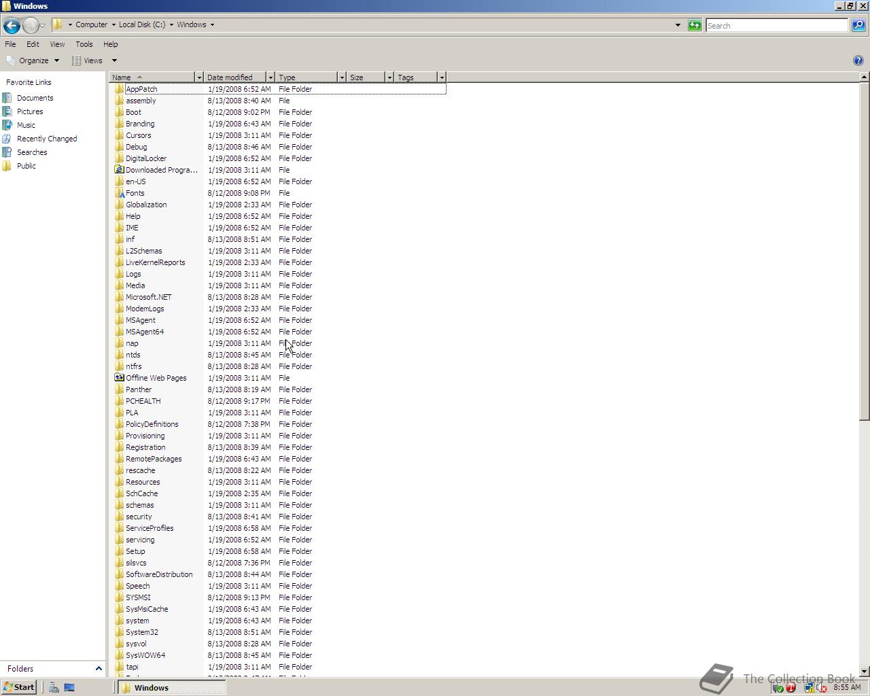Viewport: 870px width, 696px height.
Task: Select the PolicyDefinitions folder
Action: pos(152,424)
